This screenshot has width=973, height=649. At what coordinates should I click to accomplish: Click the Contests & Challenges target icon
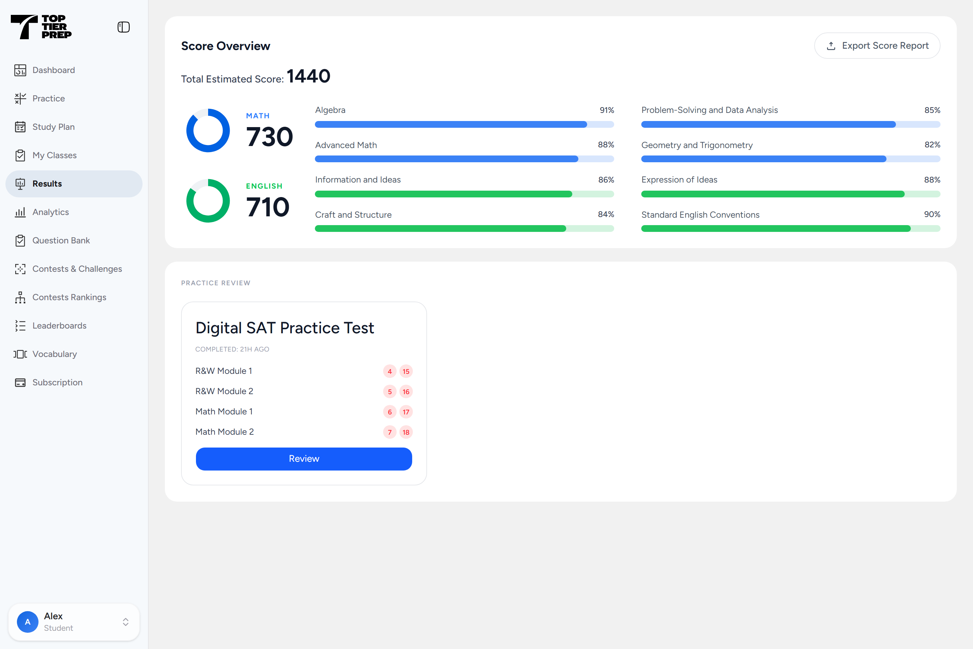click(20, 269)
